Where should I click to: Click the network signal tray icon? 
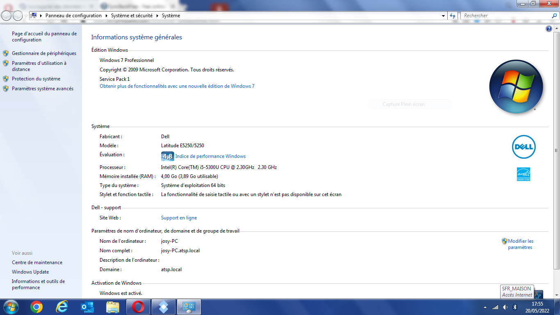pyautogui.click(x=495, y=307)
